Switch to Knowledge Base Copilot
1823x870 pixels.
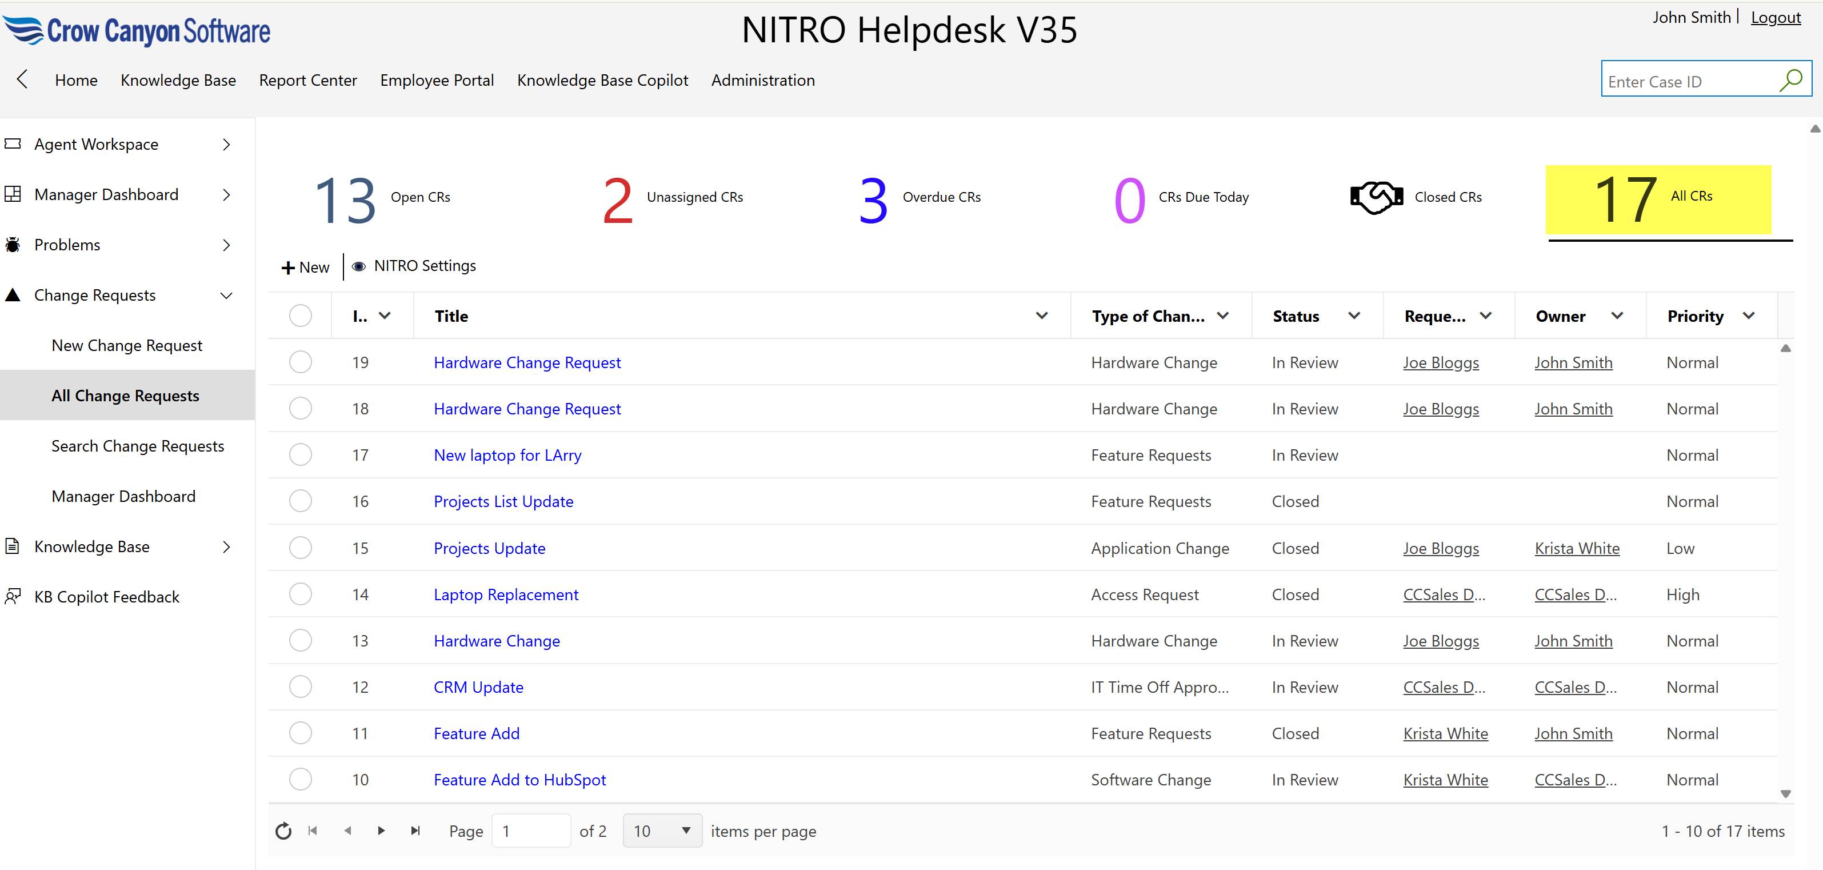click(x=602, y=80)
